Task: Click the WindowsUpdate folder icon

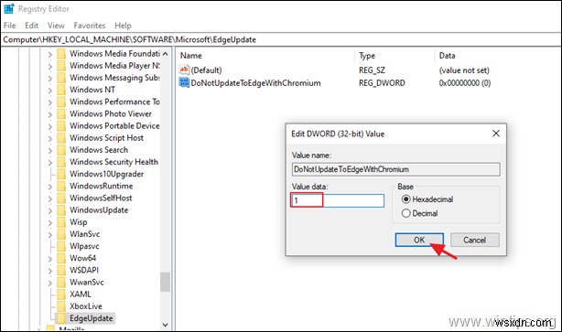Action: point(61,209)
